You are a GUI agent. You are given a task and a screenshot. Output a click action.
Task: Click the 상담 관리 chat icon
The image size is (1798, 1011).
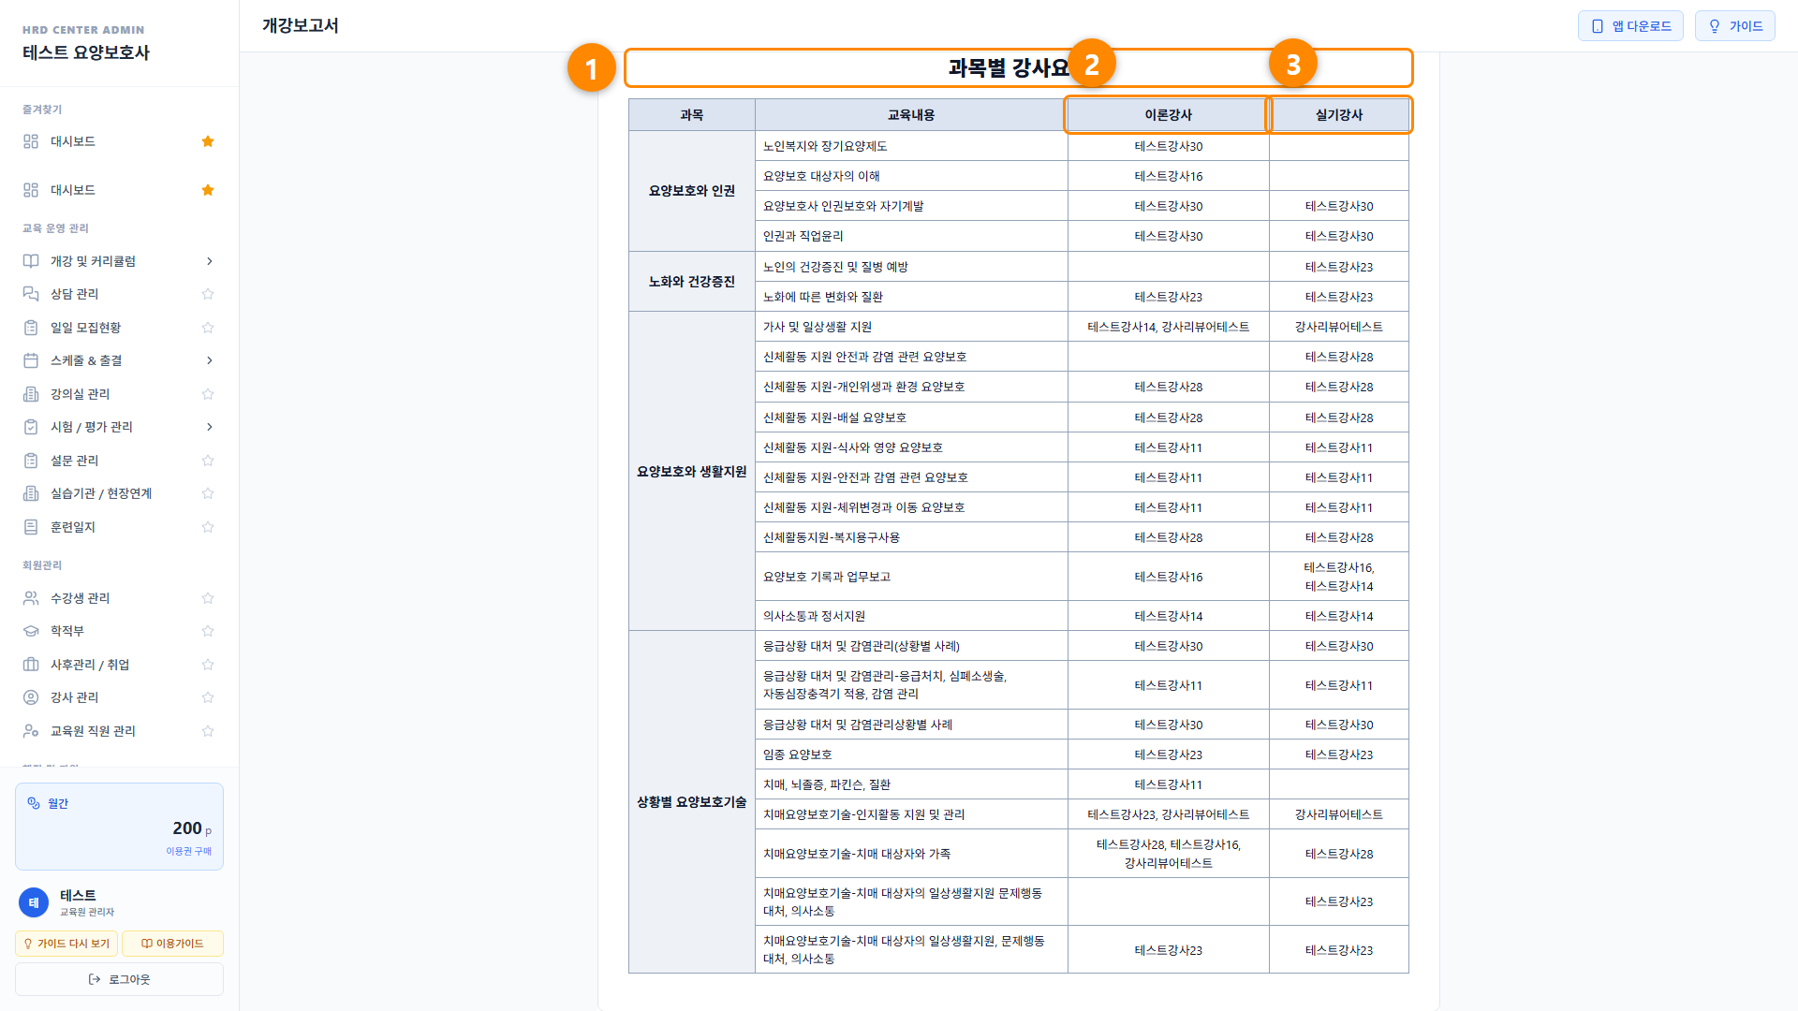tap(31, 294)
